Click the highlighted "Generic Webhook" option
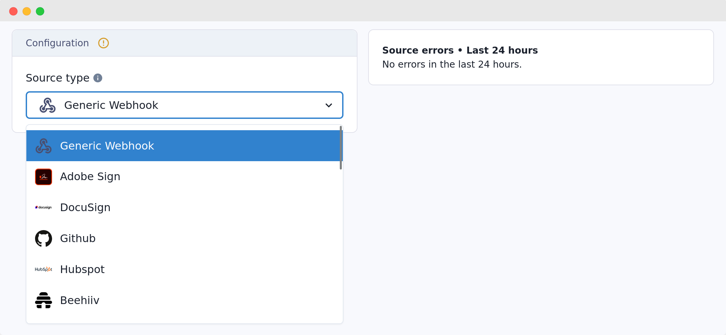Viewport: 726px width, 335px height. click(x=107, y=146)
